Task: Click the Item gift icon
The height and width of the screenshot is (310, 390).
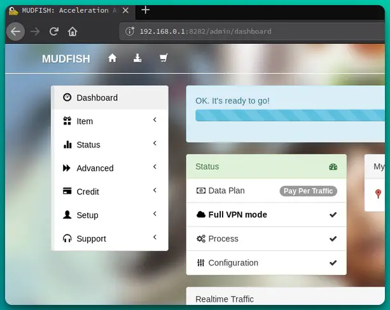Action: (67, 121)
